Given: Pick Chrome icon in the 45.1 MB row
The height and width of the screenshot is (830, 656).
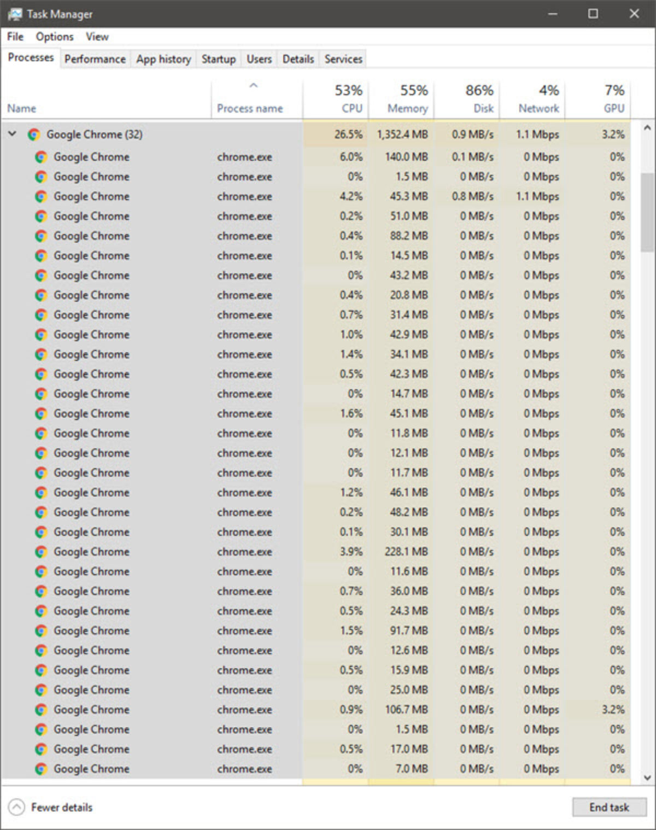Looking at the screenshot, I should (x=41, y=414).
